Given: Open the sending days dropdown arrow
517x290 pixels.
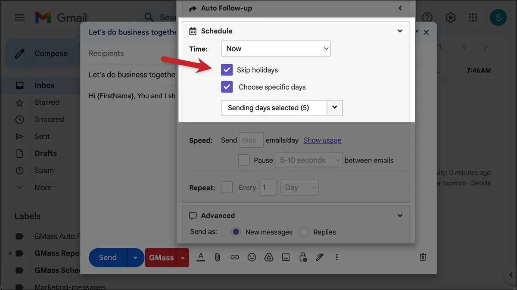Looking at the screenshot, I should point(335,108).
